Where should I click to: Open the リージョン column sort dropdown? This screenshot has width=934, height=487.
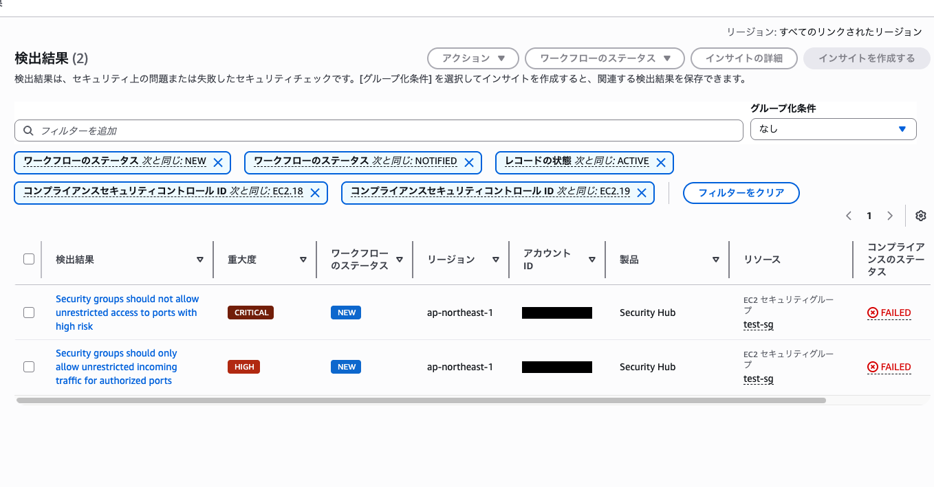[496, 260]
